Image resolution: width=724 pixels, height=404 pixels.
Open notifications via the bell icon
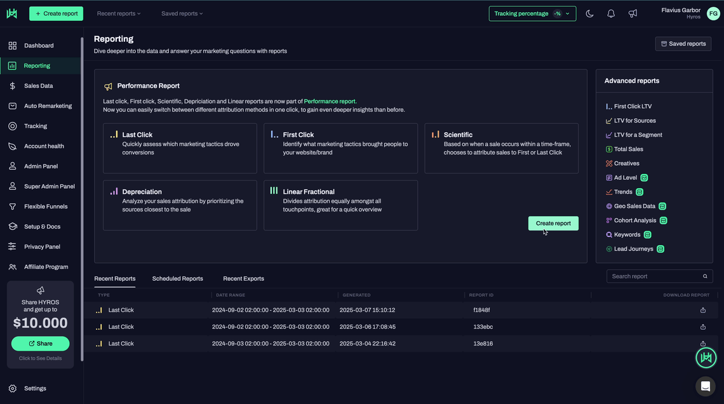point(611,13)
